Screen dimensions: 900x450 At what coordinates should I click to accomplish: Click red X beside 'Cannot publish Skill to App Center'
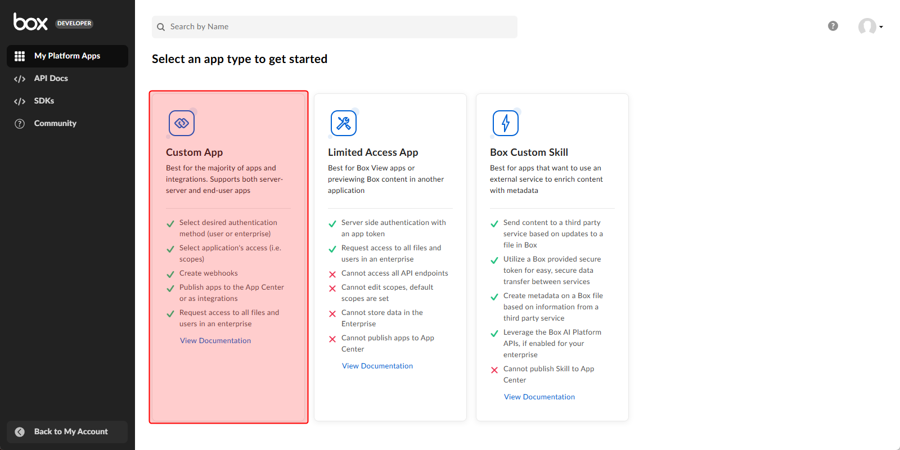point(494,370)
